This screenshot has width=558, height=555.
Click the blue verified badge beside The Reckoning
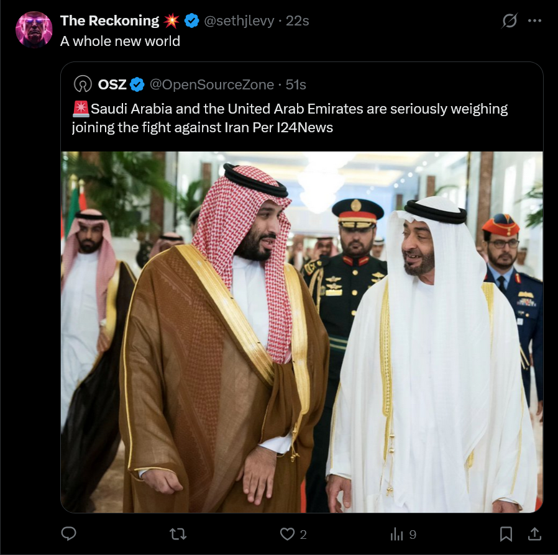pos(192,20)
